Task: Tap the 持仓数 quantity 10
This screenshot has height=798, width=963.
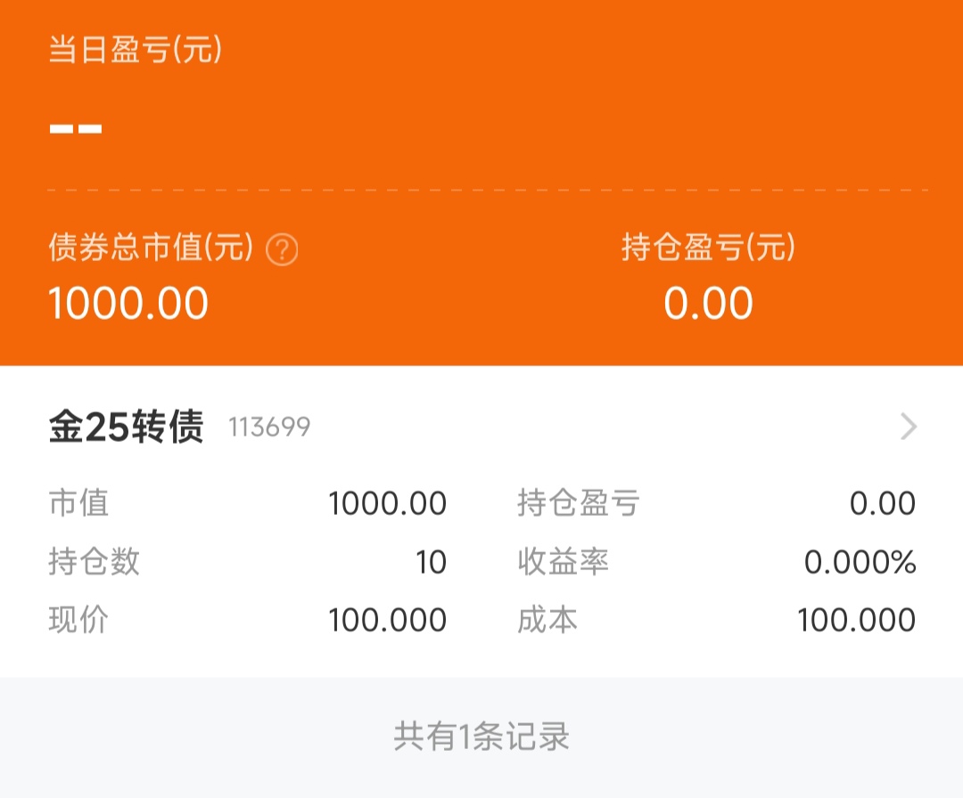Action: pyautogui.click(x=431, y=563)
